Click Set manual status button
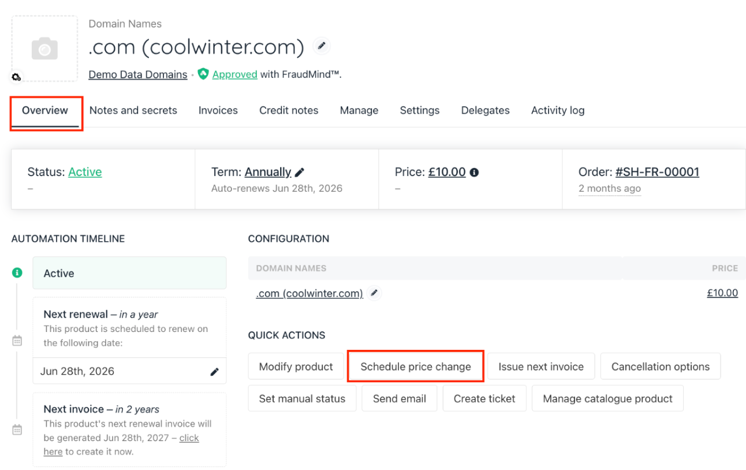This screenshot has height=470, width=746. tap(302, 398)
